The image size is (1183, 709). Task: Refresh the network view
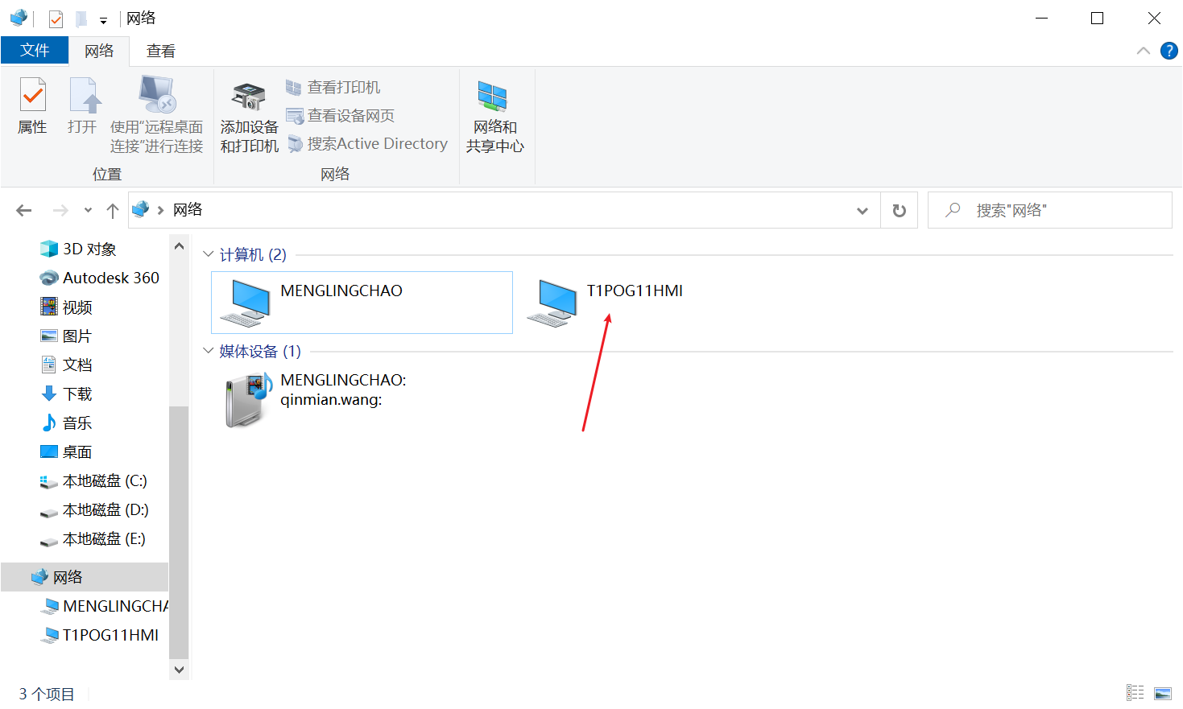(x=899, y=210)
